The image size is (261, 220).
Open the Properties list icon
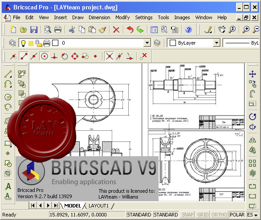point(154,30)
